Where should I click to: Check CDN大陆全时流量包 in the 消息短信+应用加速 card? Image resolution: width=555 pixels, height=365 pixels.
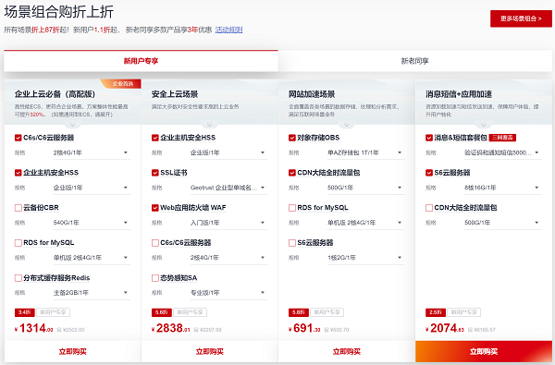coord(429,208)
